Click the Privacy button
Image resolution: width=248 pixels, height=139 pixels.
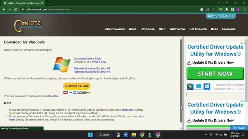click(239, 128)
